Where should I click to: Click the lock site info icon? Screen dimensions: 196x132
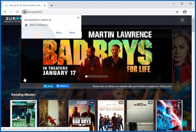24,12
